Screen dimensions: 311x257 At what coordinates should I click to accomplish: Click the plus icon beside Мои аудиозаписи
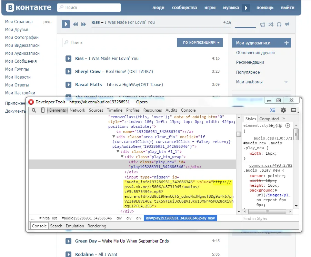click(286, 43)
